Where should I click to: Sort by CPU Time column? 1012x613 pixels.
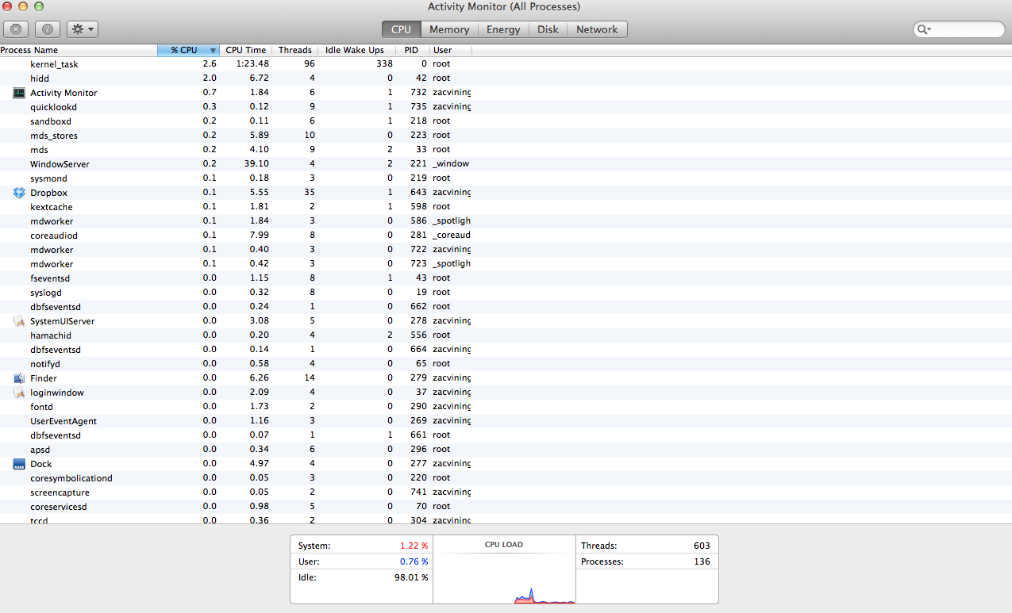click(246, 50)
